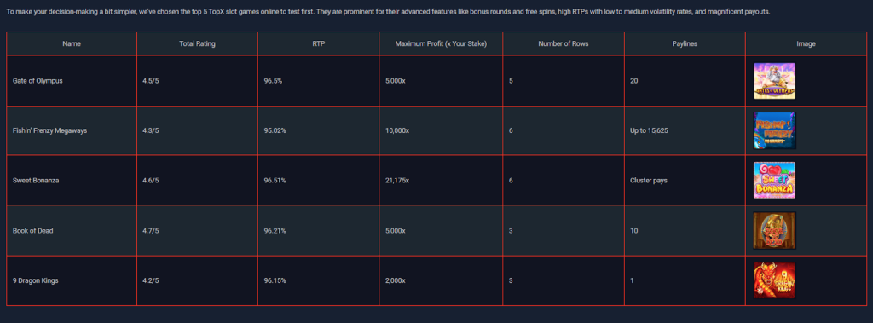
Task: Select the 9 Dragon Kings game image
Action: pos(774,280)
